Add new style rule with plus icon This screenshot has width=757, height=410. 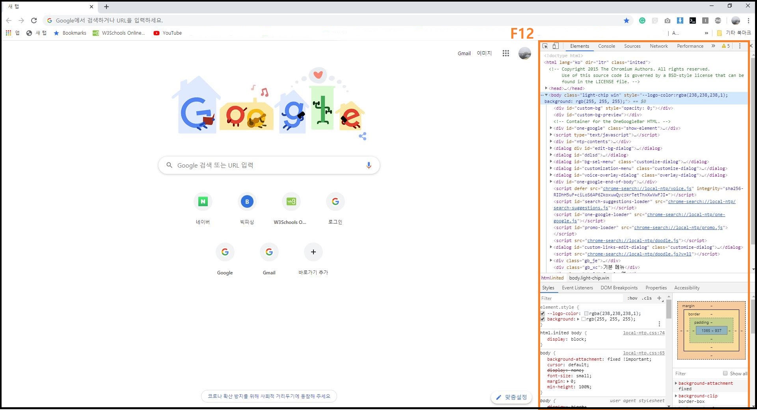pos(659,298)
